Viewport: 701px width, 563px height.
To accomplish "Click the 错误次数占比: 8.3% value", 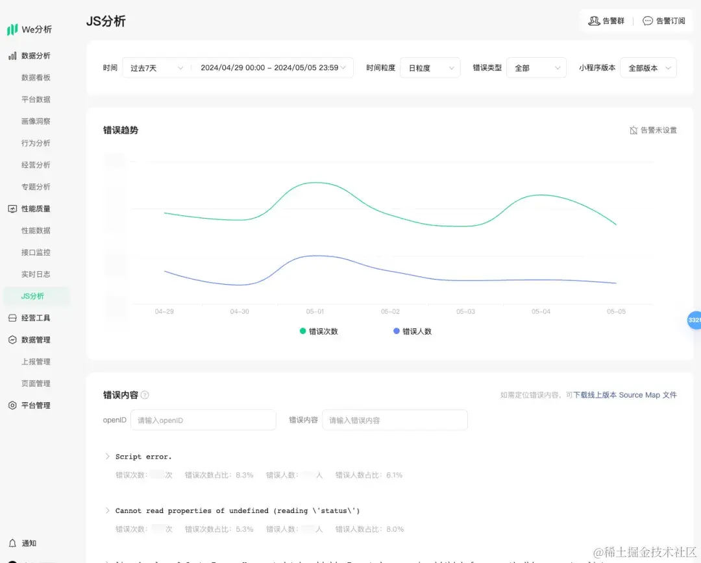I will 219,475.
